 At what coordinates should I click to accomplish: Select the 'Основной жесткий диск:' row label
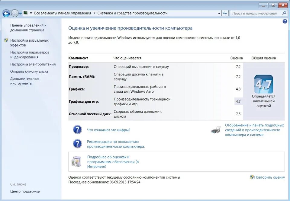pyautogui.click(x=90, y=114)
